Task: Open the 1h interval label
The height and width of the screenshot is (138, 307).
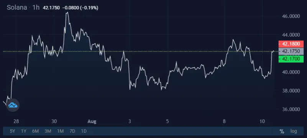Action: [x=36, y=8]
